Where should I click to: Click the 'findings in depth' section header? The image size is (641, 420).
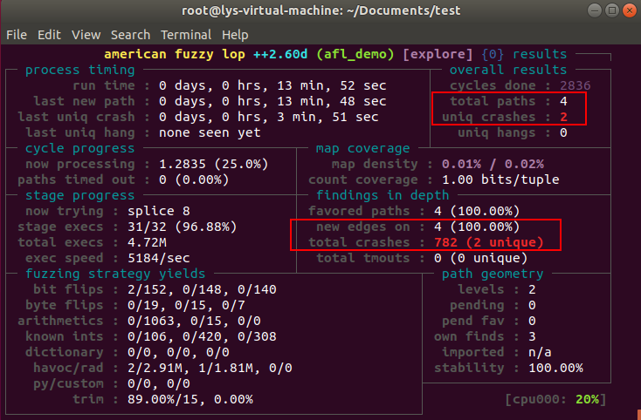click(383, 195)
